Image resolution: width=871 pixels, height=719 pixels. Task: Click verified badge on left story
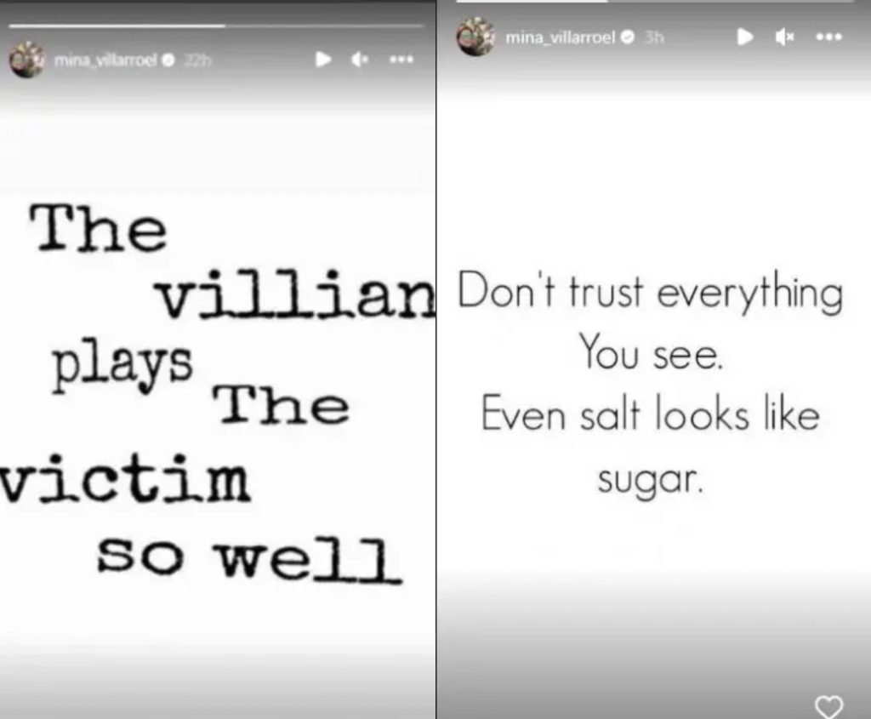pyautogui.click(x=168, y=60)
